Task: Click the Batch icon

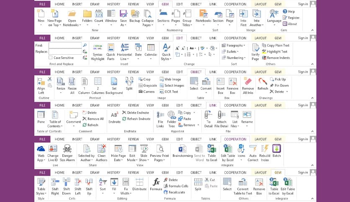Action: point(277,149)
